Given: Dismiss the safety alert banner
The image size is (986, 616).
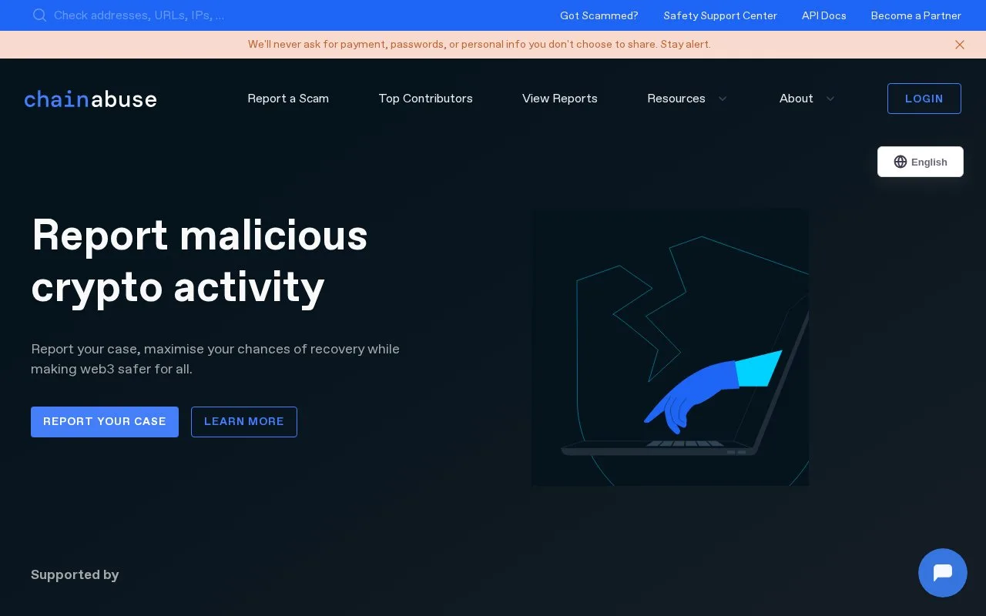Looking at the screenshot, I should coord(960,45).
